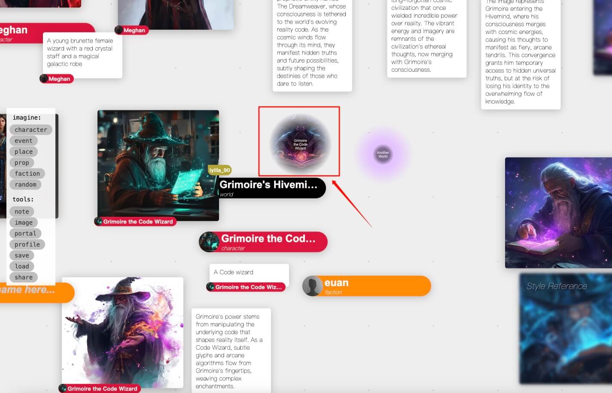This screenshot has width=612, height=393.
Task: Open the Another World portal orb
Action: point(383,154)
